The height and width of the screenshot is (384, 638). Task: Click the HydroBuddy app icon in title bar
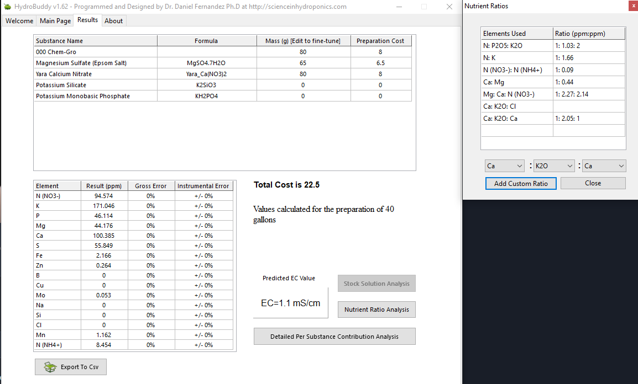click(7, 7)
